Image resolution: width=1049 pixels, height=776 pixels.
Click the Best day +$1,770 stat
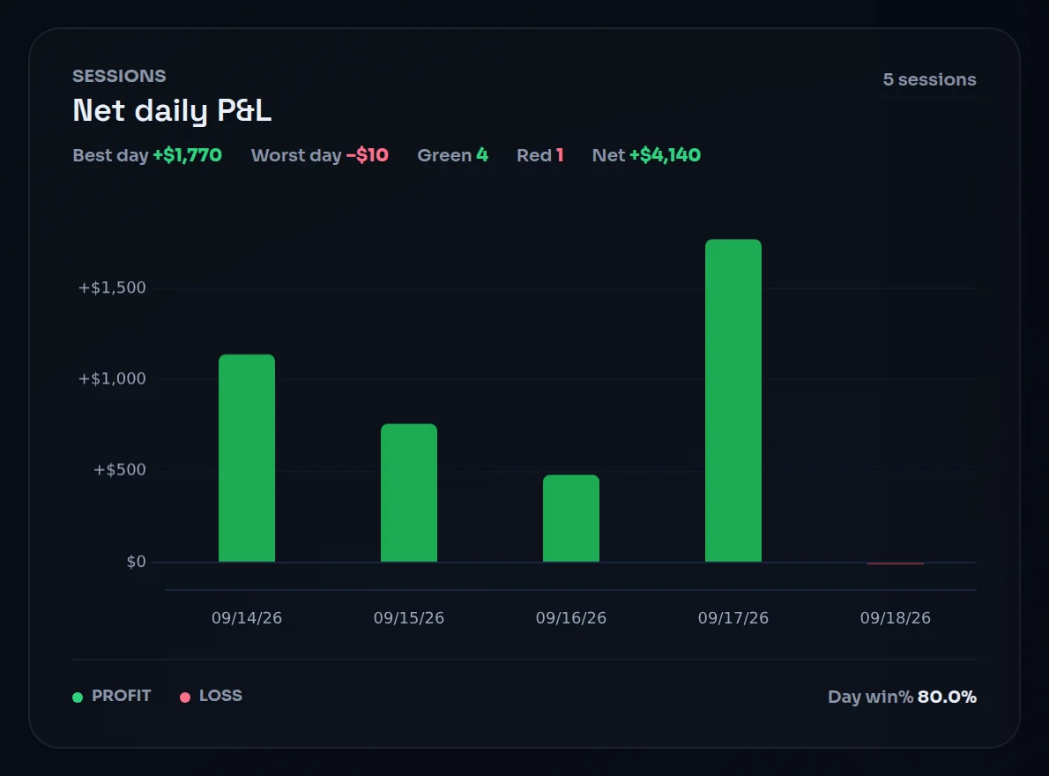click(147, 155)
